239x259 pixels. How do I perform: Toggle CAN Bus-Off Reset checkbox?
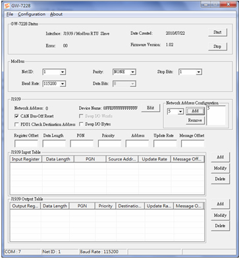[16, 116]
